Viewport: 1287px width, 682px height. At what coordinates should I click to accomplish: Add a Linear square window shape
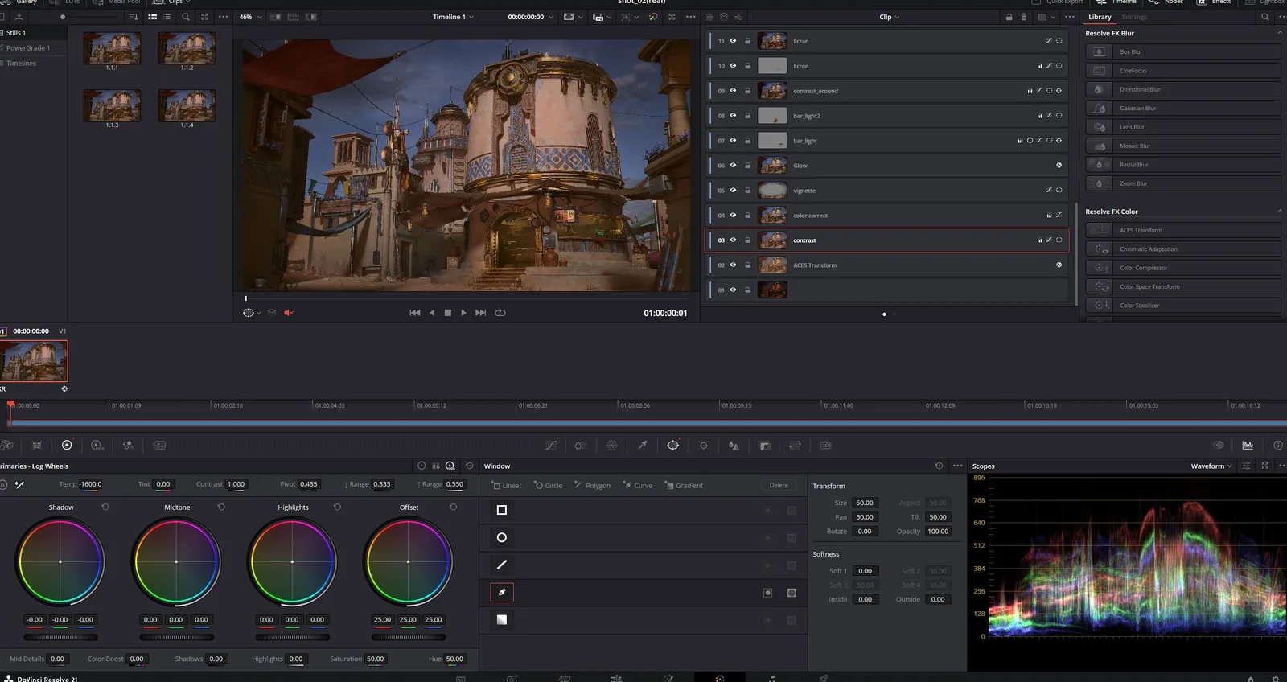[507, 485]
